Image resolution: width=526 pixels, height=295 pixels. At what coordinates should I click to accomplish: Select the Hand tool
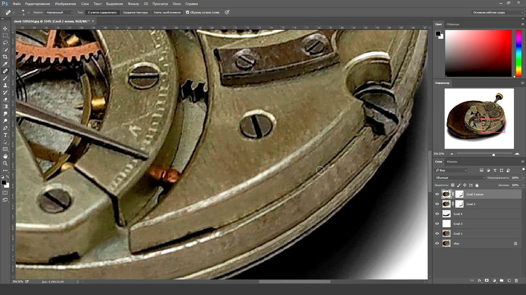[5, 156]
